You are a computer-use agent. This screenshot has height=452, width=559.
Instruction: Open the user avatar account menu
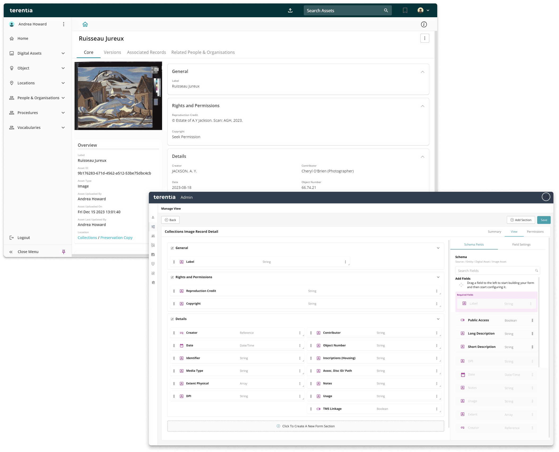tap(423, 10)
